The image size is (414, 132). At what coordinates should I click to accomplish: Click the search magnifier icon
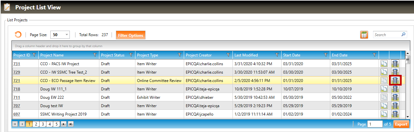(x=404, y=35)
